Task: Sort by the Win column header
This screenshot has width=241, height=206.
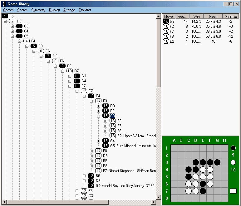Action: click(196, 16)
